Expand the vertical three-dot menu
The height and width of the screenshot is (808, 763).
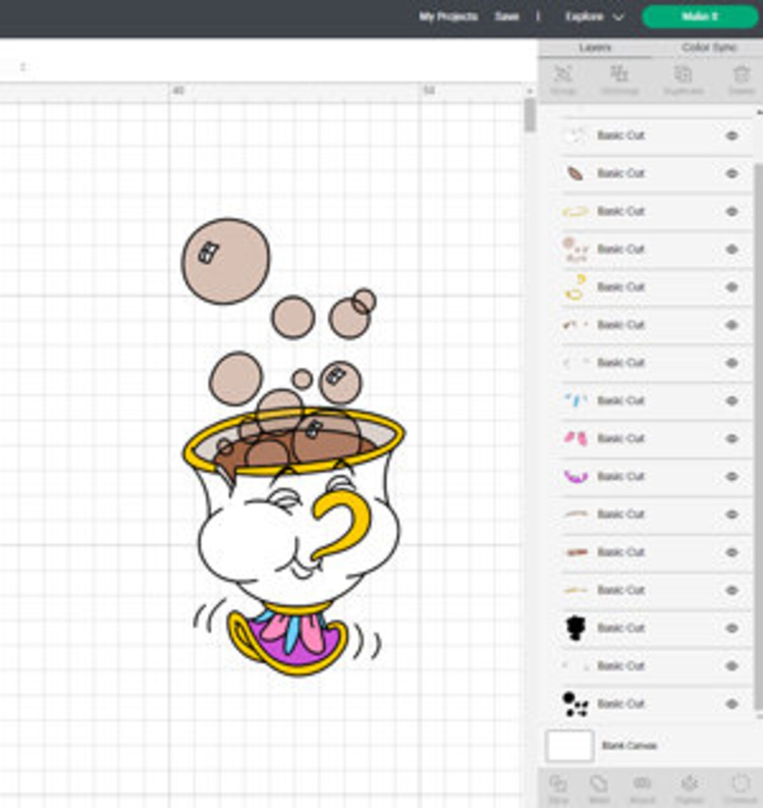(537, 17)
